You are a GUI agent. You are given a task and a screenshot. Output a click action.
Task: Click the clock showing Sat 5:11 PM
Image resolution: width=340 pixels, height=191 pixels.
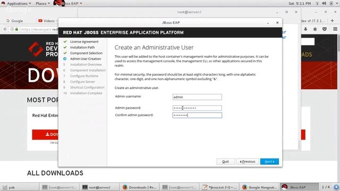click(300, 4)
